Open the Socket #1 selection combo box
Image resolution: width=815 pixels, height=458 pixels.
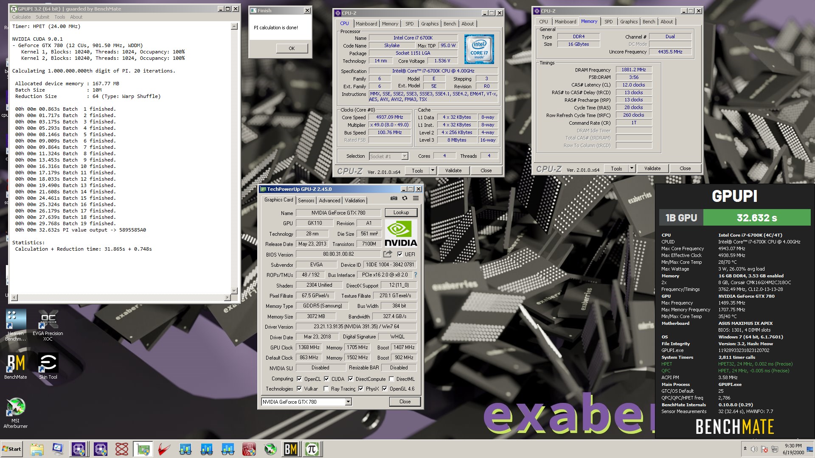pyautogui.click(x=388, y=156)
